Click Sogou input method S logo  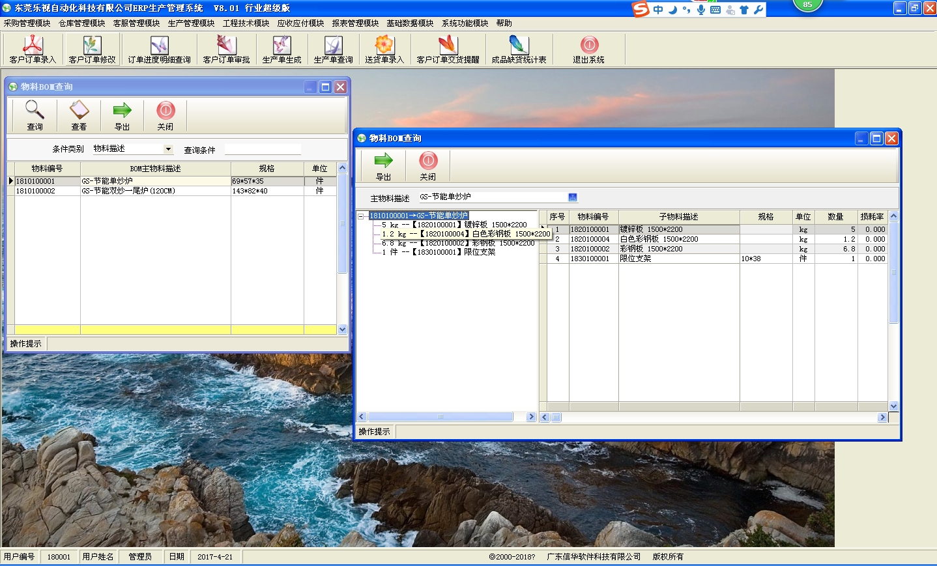point(641,9)
